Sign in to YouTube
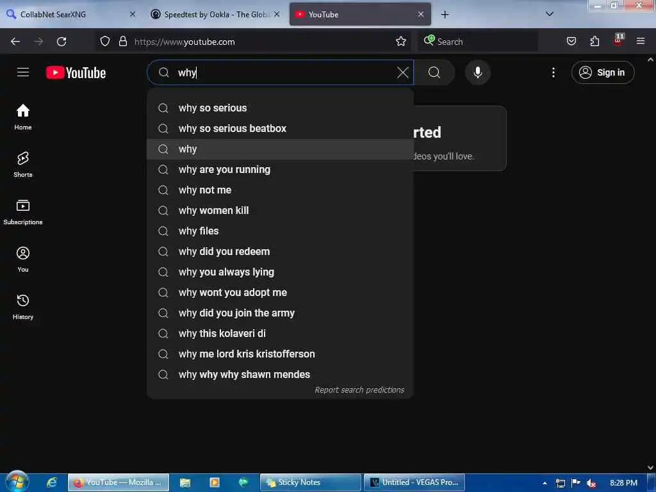Screen dimensions: 656x492 602,72
